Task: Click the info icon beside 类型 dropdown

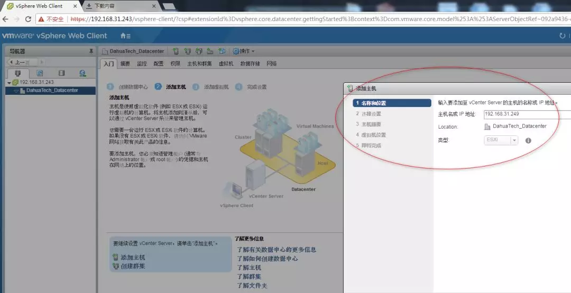Action: coord(528,140)
